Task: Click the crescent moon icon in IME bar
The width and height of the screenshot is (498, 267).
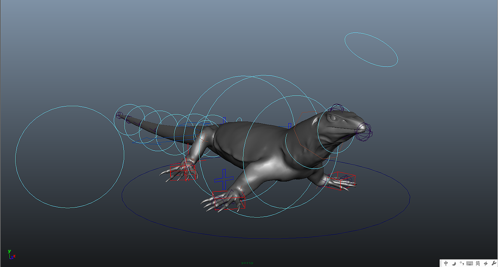Action: (454, 263)
